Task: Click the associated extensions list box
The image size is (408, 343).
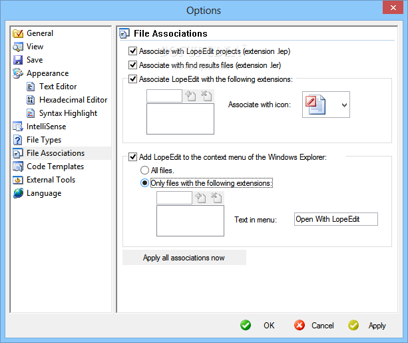Action: pyautogui.click(x=180, y=119)
